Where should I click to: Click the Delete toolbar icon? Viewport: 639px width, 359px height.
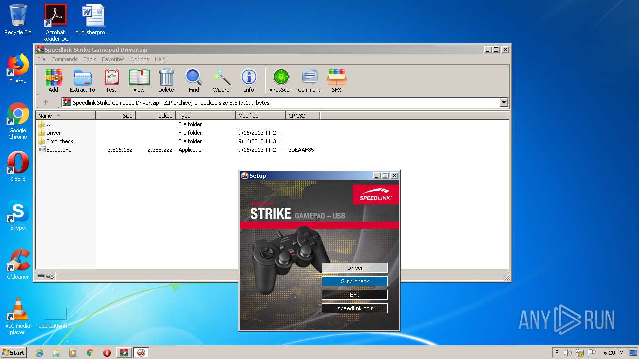pos(166,81)
